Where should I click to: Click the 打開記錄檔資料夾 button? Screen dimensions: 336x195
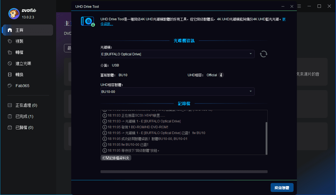116,158
